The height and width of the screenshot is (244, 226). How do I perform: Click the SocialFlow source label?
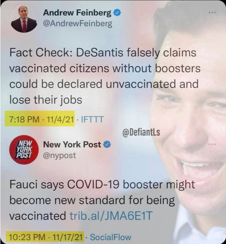tap(111, 237)
